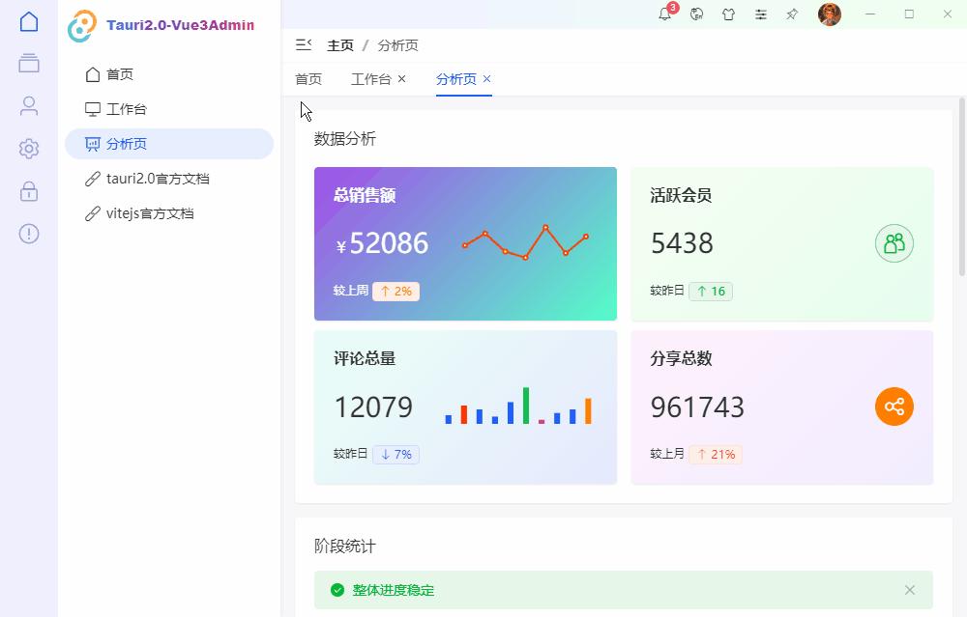Open the gear settings icon in the left rail

click(28, 149)
